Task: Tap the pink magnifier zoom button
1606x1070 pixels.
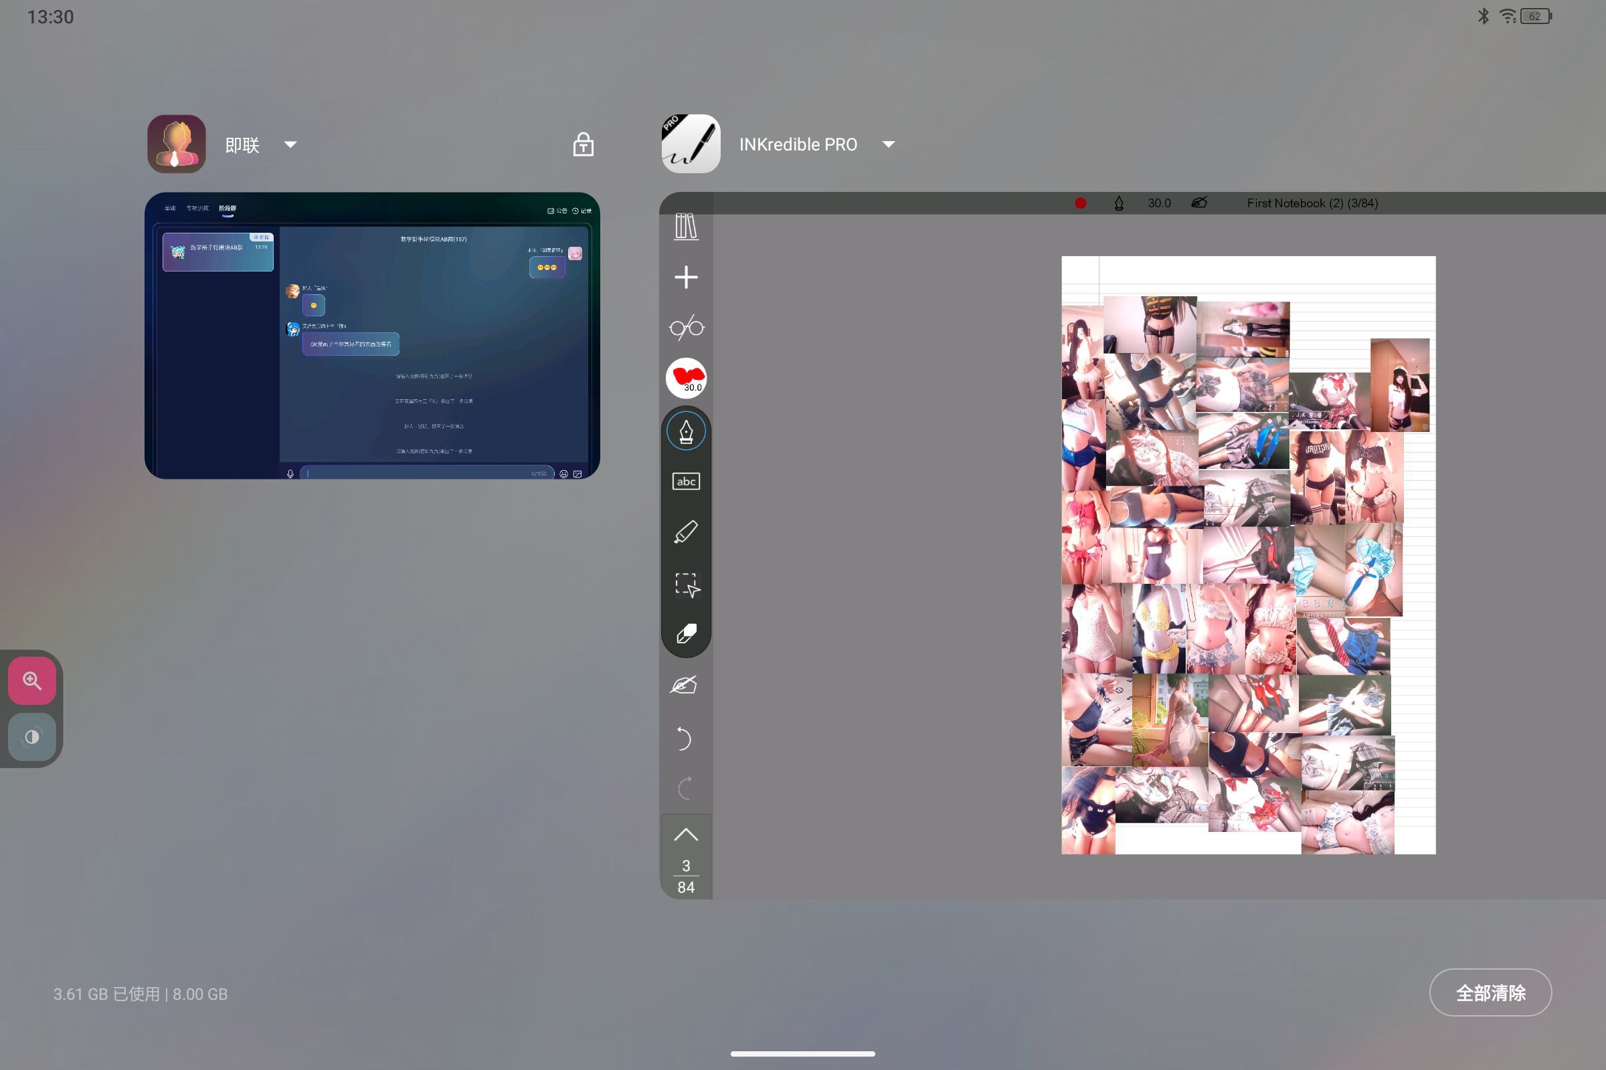Action: (x=32, y=680)
